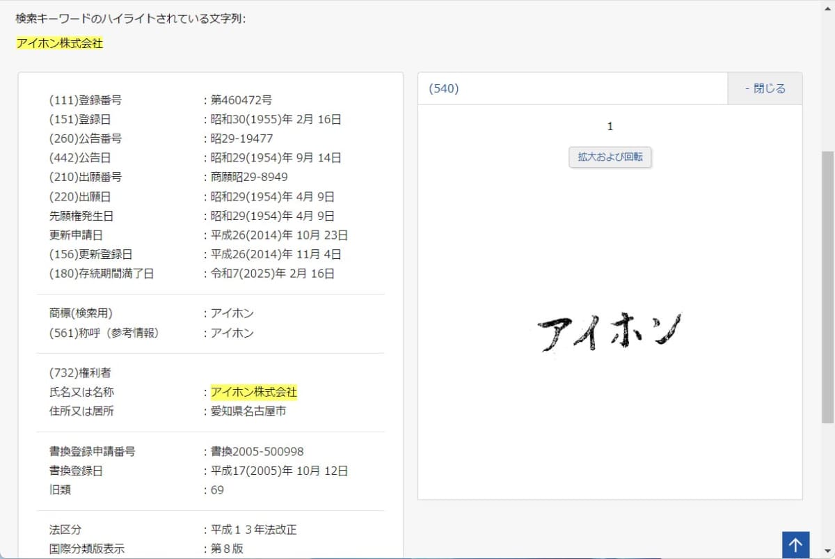
Task: Select address 愛知県名古屋市
Action: coord(248,411)
